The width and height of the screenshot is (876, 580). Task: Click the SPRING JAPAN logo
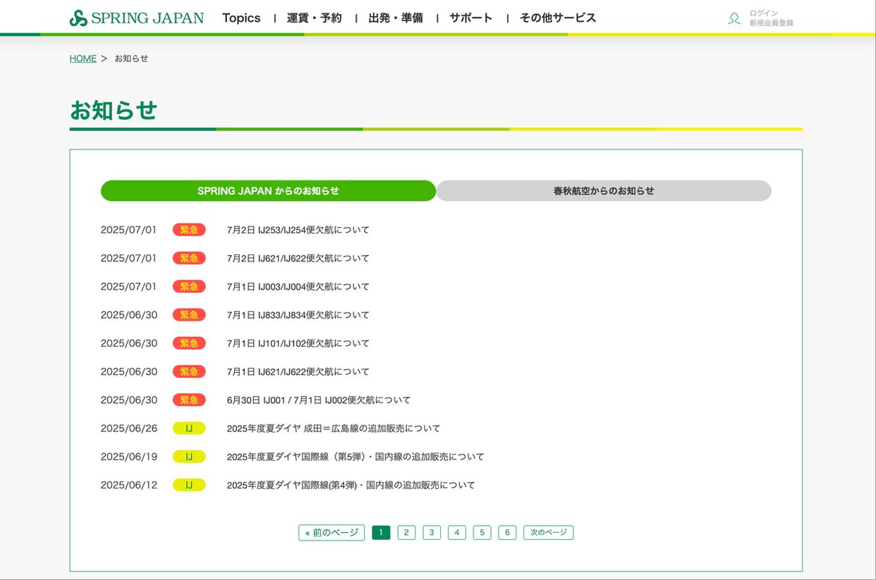tap(137, 18)
